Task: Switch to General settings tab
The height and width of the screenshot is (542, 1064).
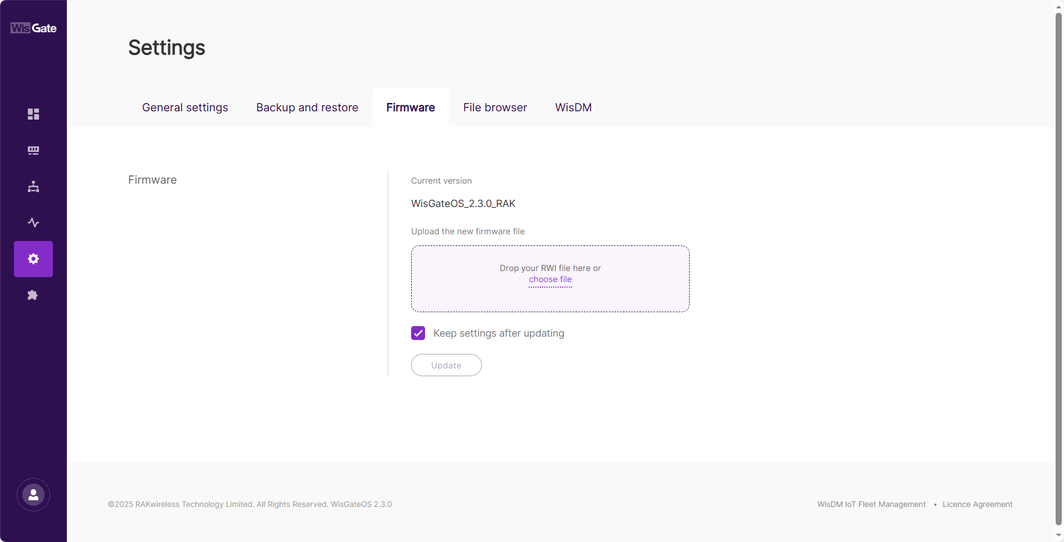Action: click(x=185, y=107)
